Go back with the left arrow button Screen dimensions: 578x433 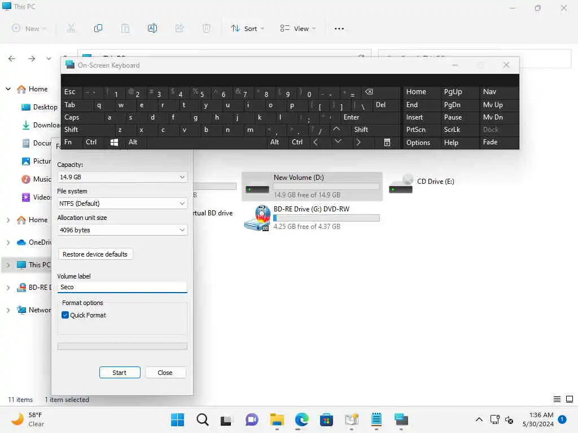click(12, 59)
